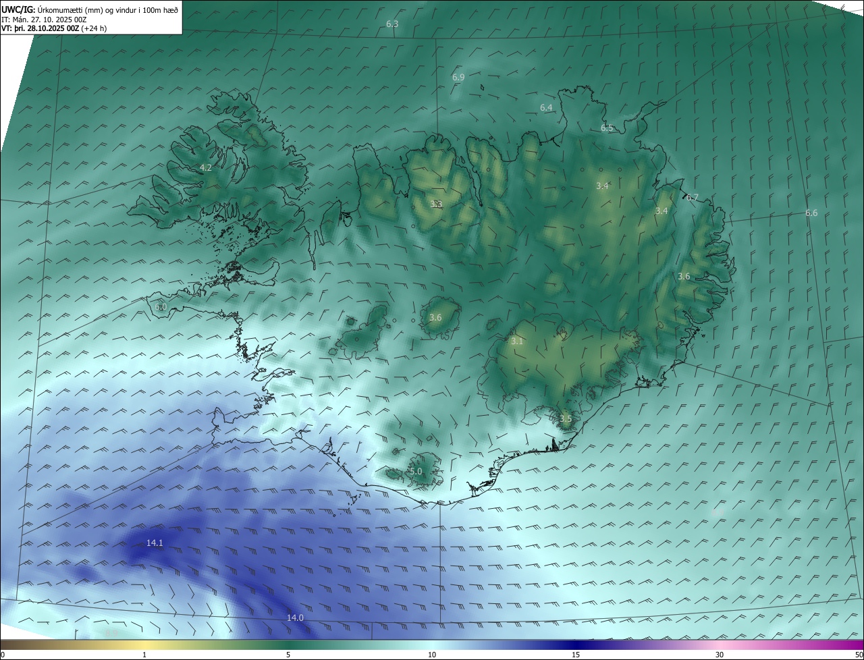Click the 6.5 value label
The width and height of the screenshot is (864, 660).
[x=607, y=128]
